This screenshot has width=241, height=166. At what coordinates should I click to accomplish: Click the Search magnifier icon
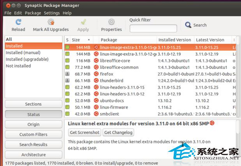188,25
